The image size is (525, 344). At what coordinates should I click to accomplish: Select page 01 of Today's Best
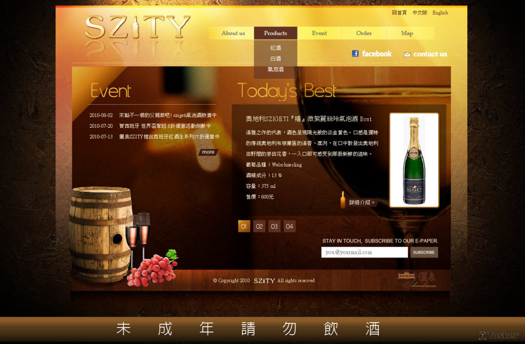[244, 226]
